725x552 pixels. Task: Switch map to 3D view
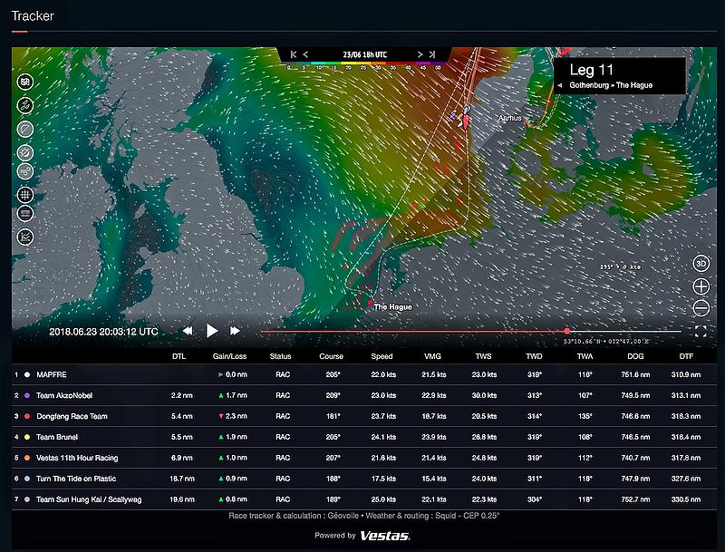701,264
